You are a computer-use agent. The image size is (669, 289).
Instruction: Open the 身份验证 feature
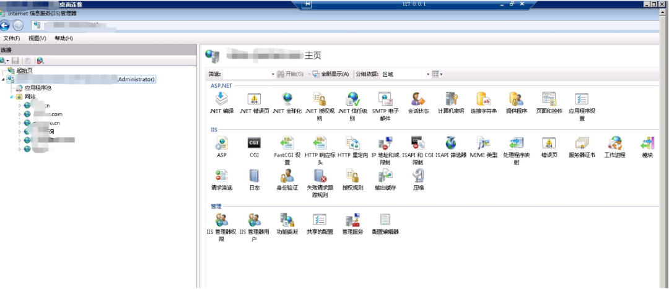287,180
